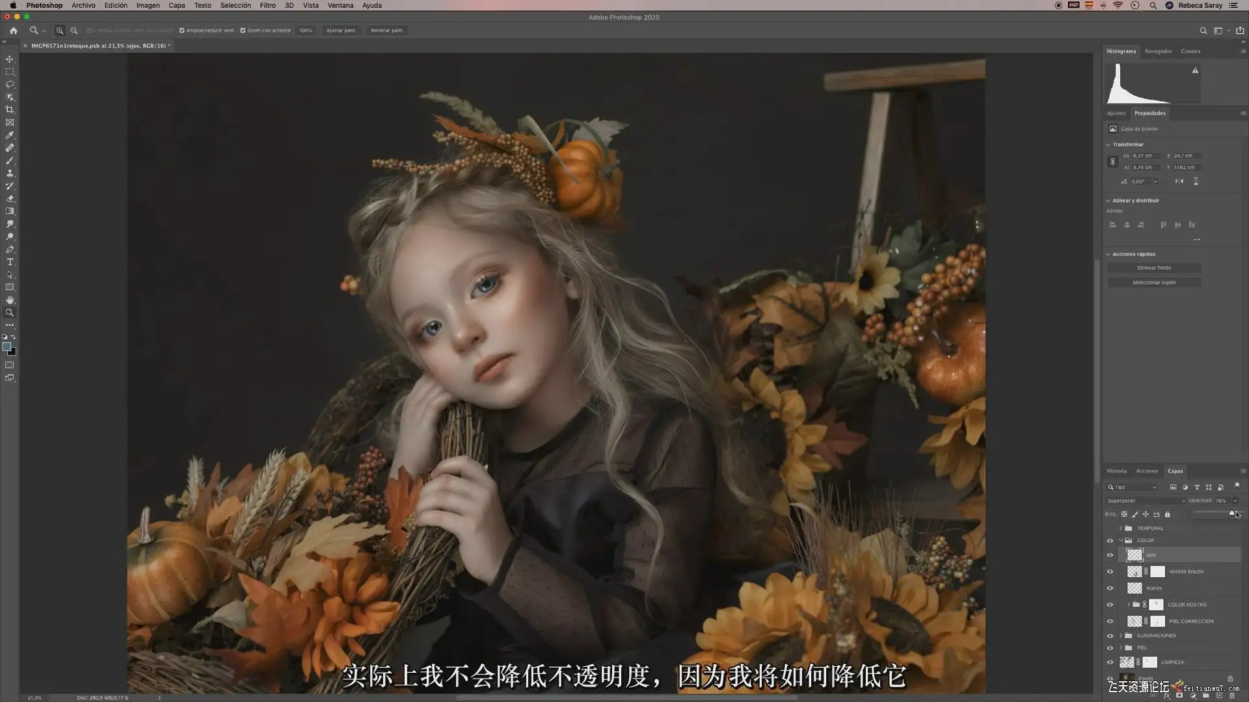Select the Crop tool
Image resolution: width=1249 pixels, height=702 pixels.
tap(10, 110)
